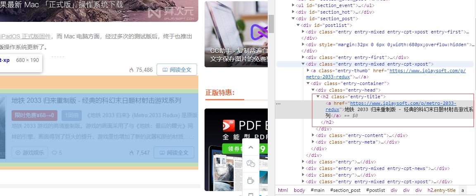Click the WeChat chat bubbles icon
The height and width of the screenshot is (196, 476).
(x=251, y=164)
